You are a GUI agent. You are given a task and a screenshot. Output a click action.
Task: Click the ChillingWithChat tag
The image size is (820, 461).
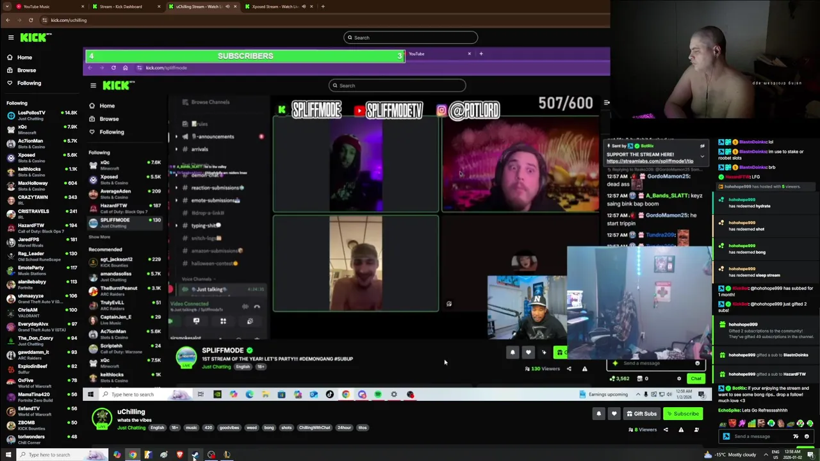click(315, 428)
